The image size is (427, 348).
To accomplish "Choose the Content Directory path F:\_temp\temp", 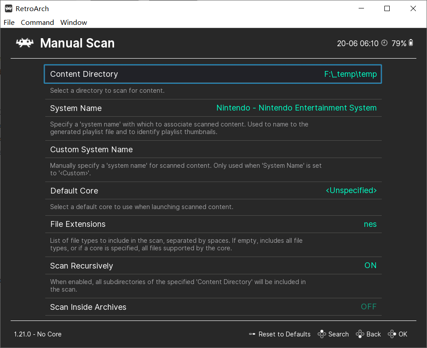I will [x=351, y=74].
